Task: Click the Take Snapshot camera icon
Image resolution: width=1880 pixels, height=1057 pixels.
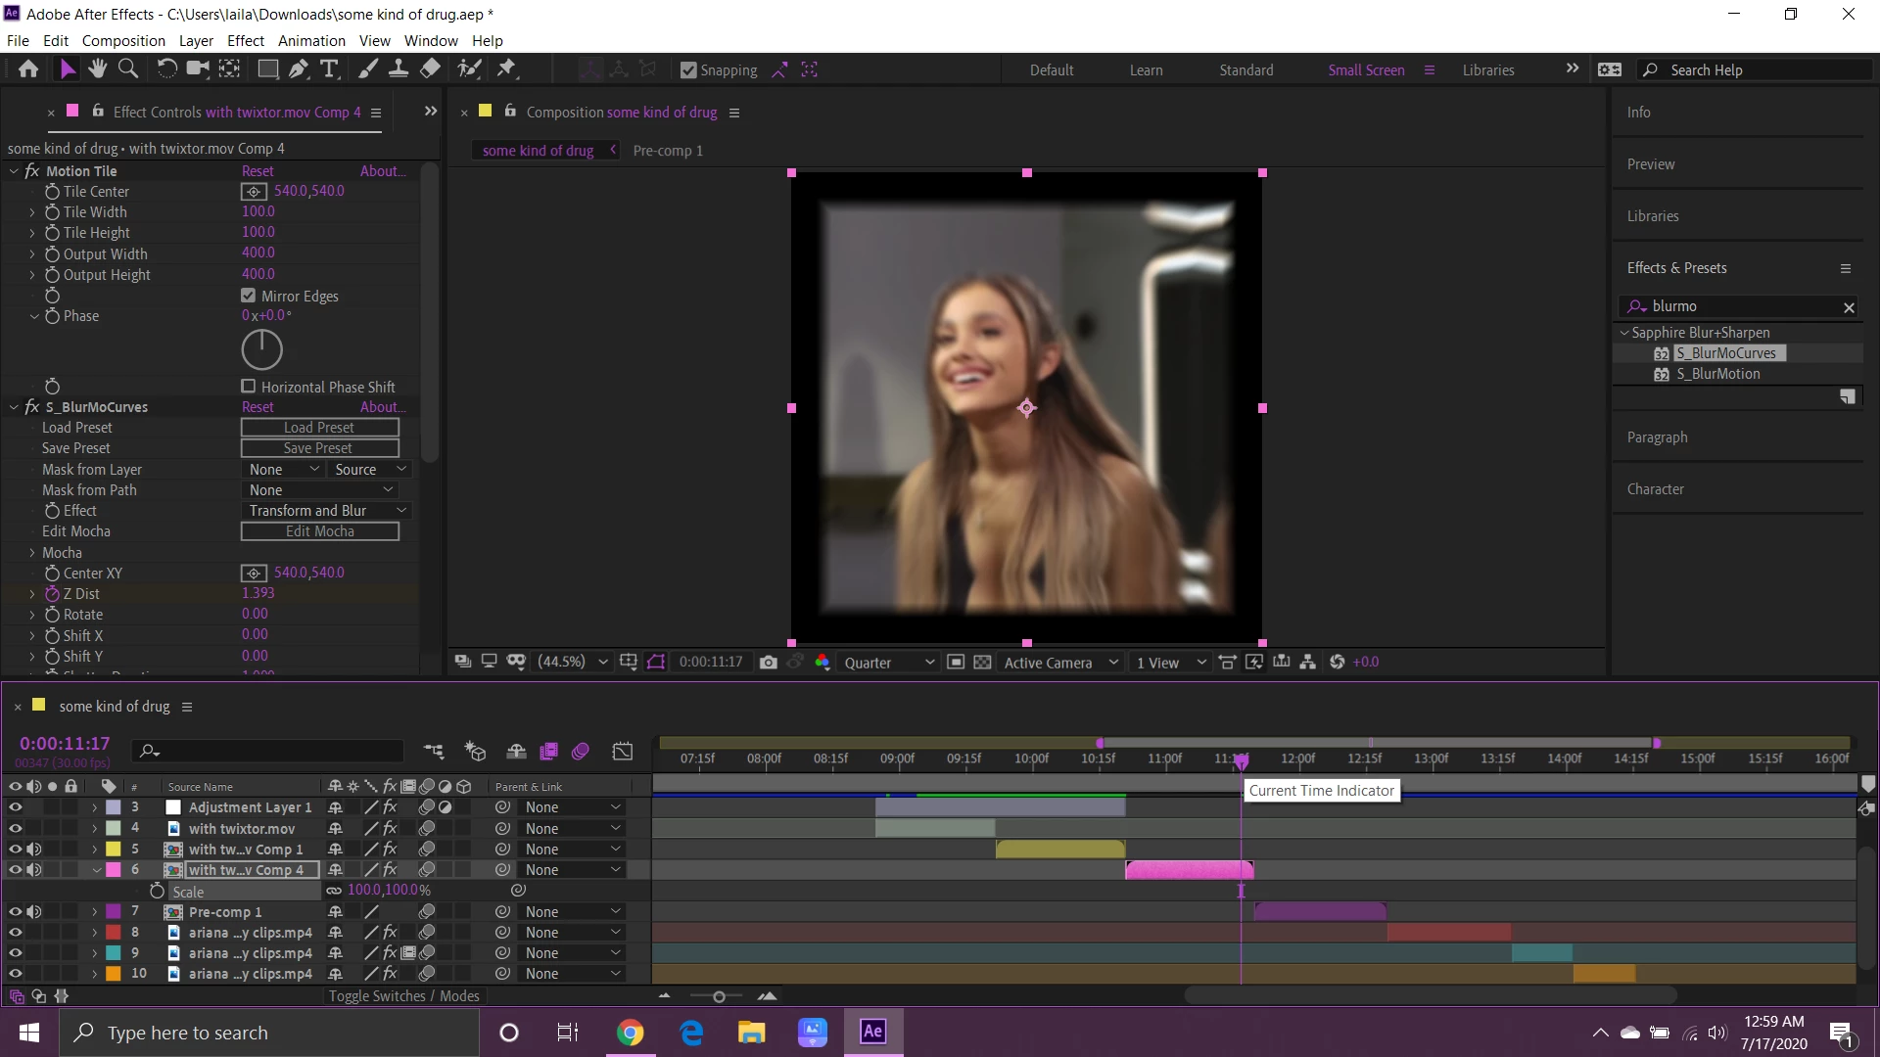Action: [x=769, y=663]
